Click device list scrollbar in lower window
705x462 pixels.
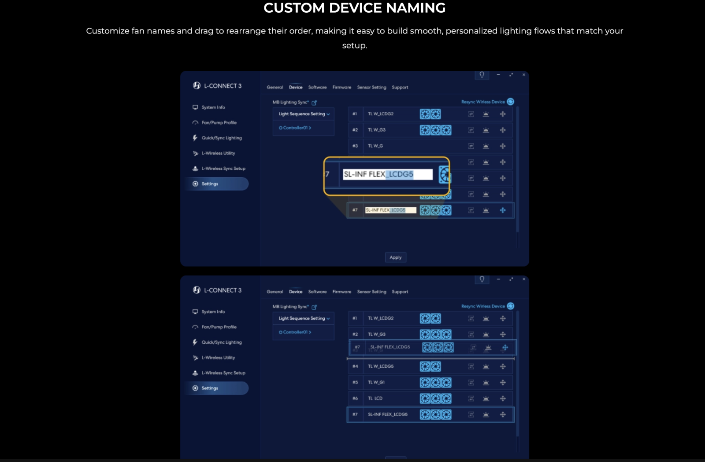tap(518, 374)
